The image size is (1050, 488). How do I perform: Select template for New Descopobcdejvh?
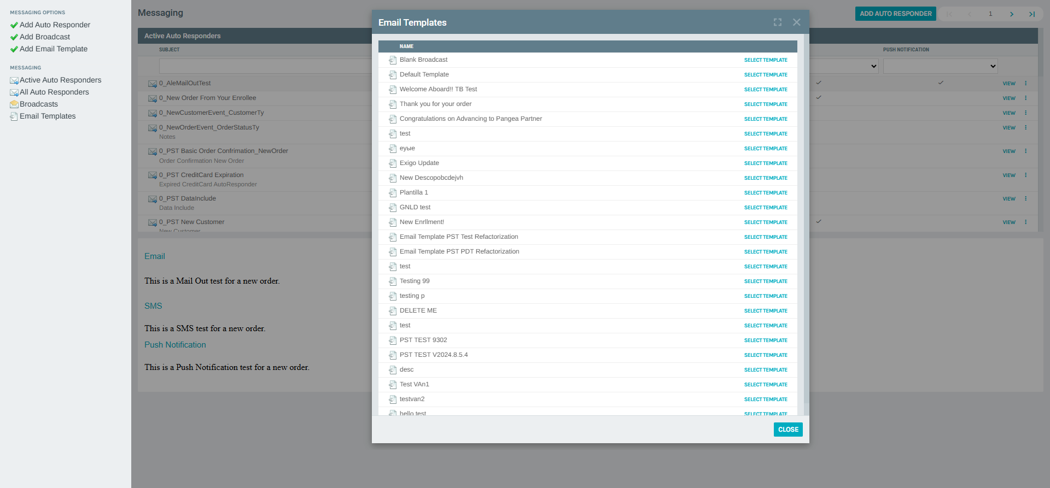766,178
